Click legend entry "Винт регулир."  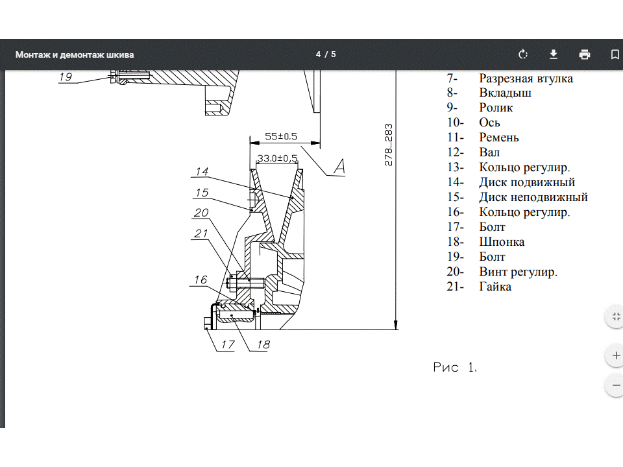pyautogui.click(x=518, y=272)
